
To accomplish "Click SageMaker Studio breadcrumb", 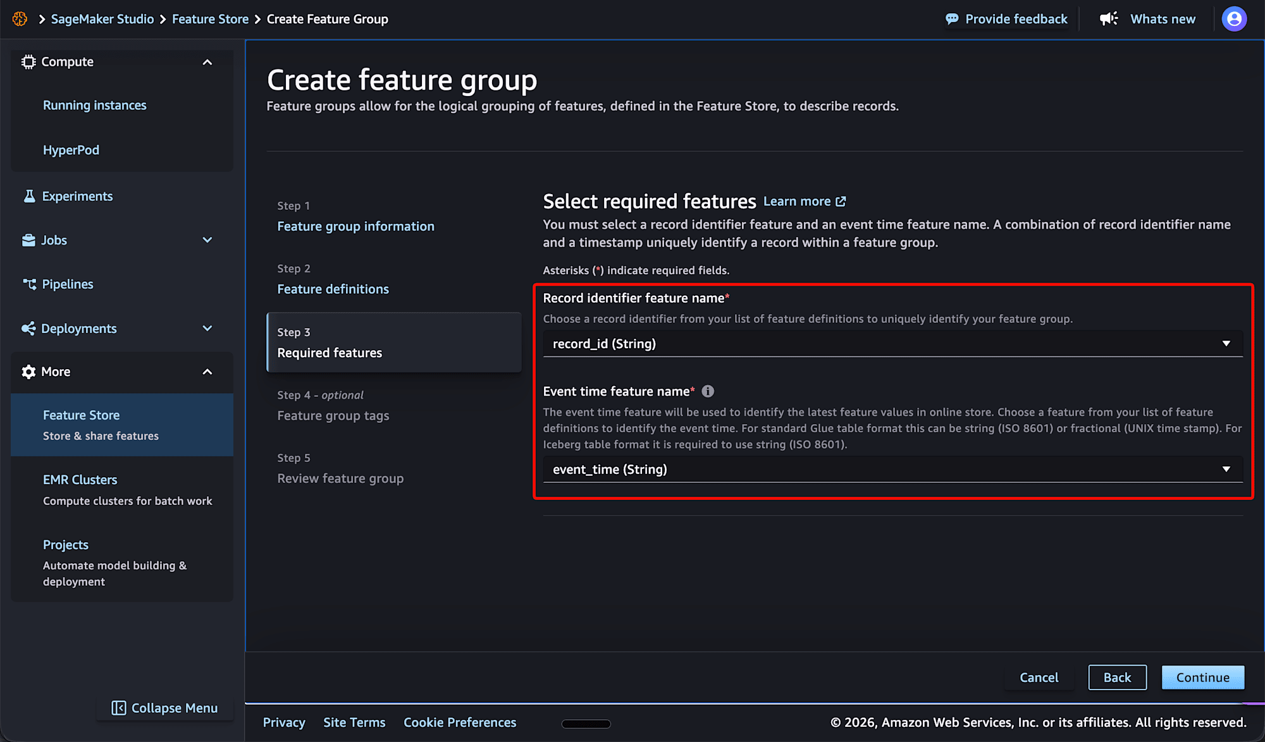I will (x=102, y=19).
